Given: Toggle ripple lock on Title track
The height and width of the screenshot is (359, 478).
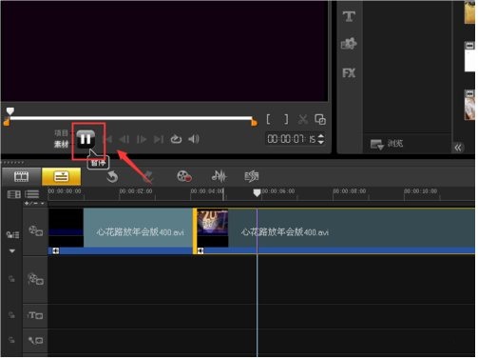Looking at the screenshot, I should (11, 315).
